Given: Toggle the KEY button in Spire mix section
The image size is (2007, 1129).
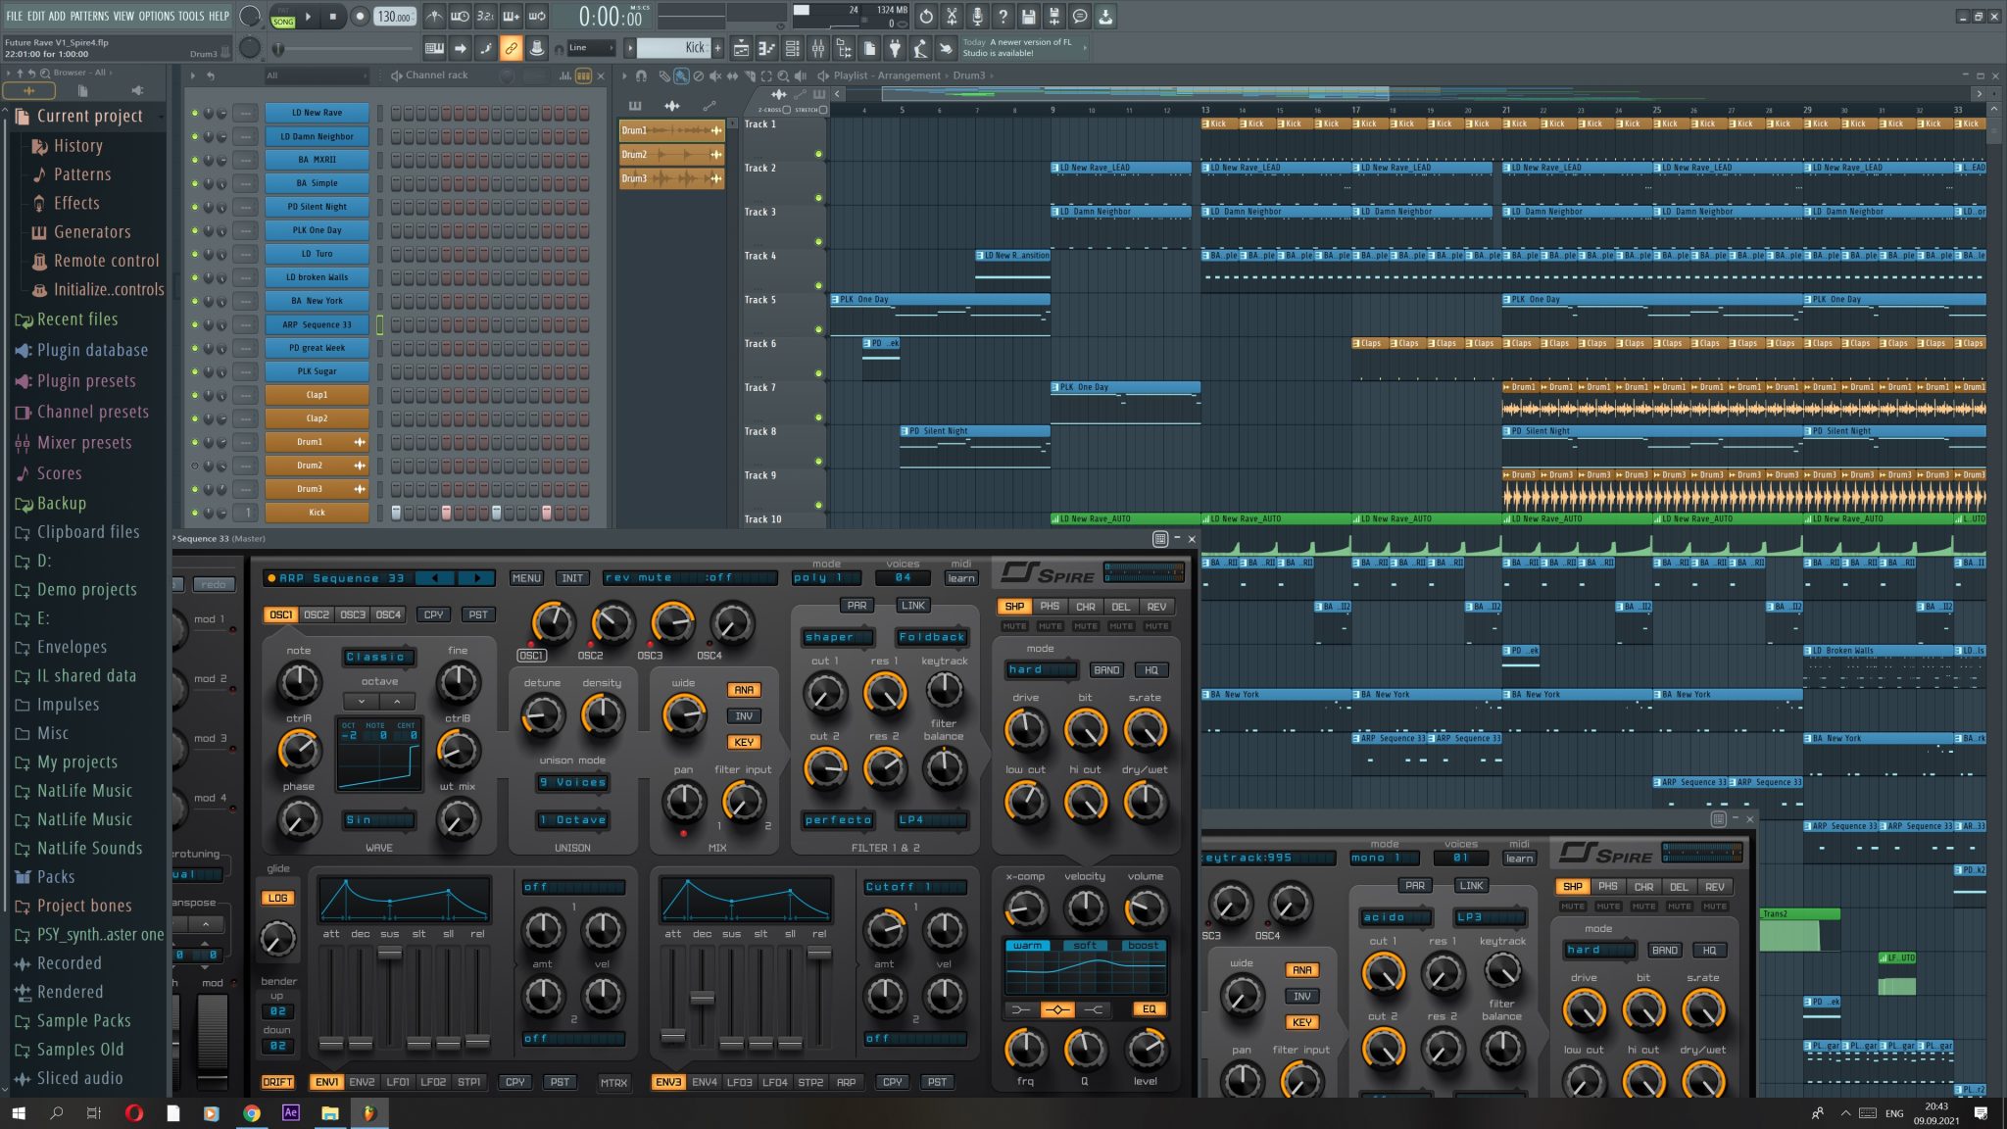Looking at the screenshot, I should 744,742.
